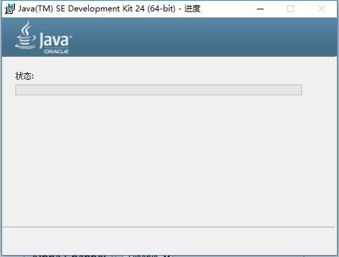Screen dimensions: 339x257
Task: Click the Java Oracle logo in banner
Action: pos(43,37)
